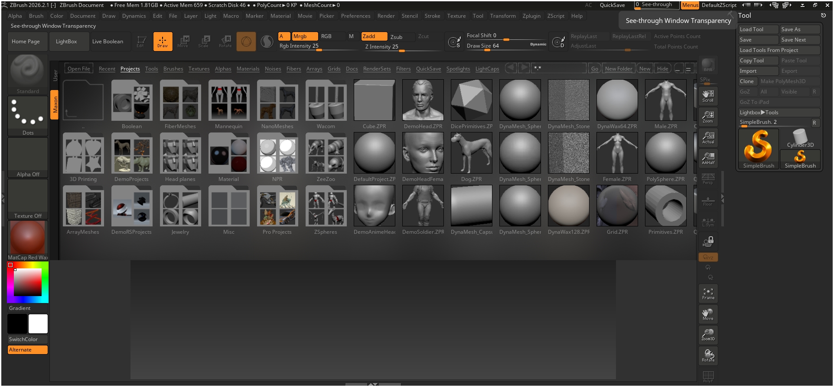Open the MatCap Red Wax material picker
The width and height of the screenshot is (834, 387).
(x=28, y=241)
